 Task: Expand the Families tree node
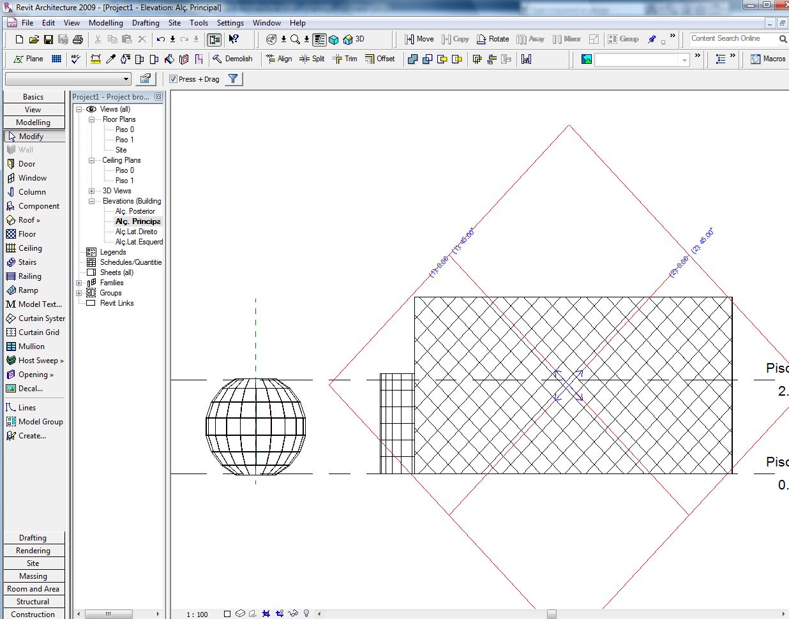point(79,283)
